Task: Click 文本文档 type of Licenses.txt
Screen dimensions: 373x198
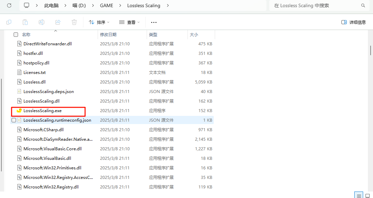Action: pyautogui.click(x=157, y=73)
